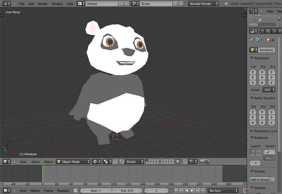The height and width of the screenshot is (194, 282).
Task: Click the transform orientation axes icon
Action: pyautogui.click(x=122, y=162)
